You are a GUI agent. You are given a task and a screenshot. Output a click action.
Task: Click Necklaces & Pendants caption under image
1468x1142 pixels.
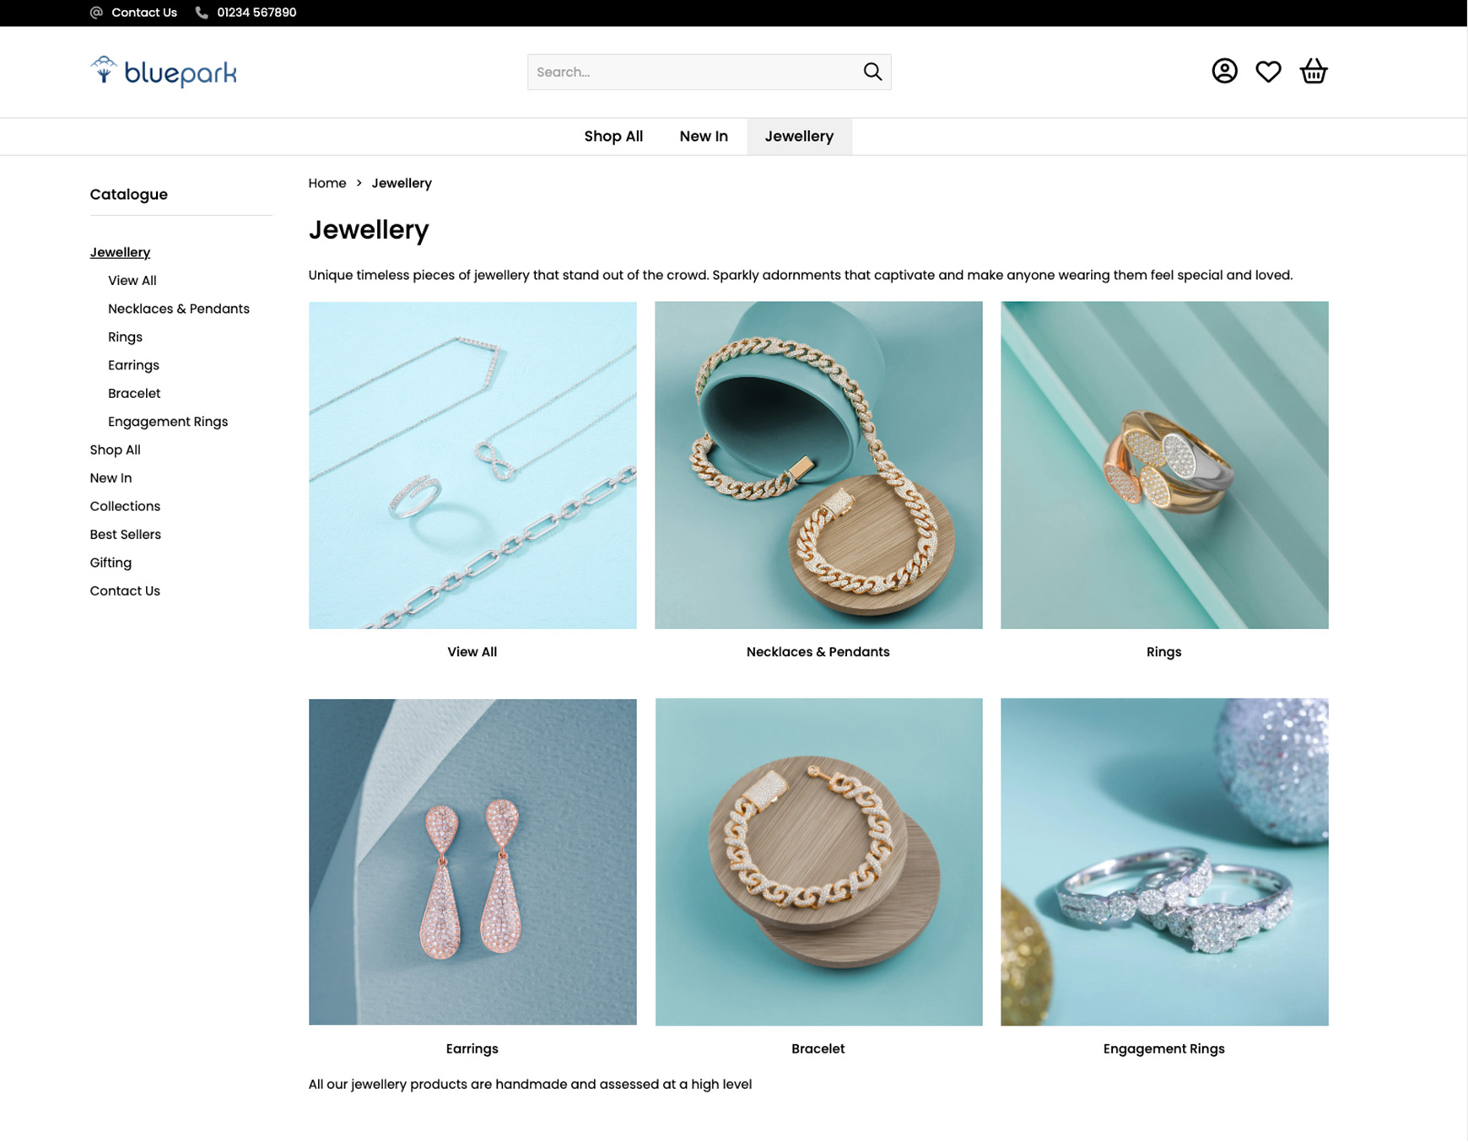(818, 652)
